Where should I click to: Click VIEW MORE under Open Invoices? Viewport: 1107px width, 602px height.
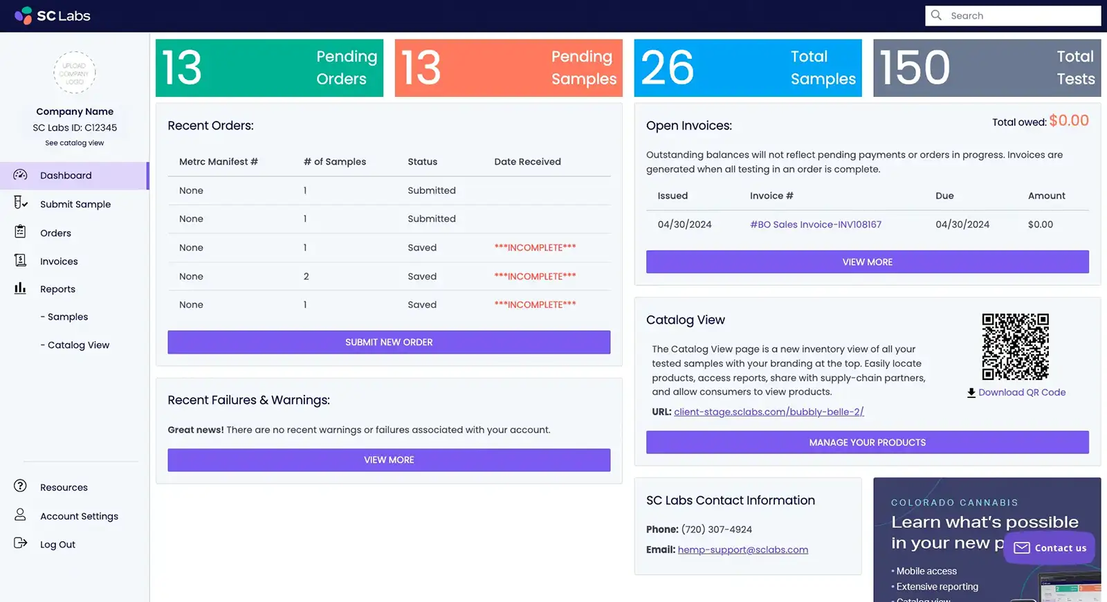(x=868, y=262)
